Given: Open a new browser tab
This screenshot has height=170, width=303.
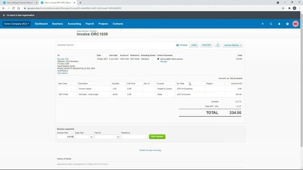Looking at the screenshot, I should click(x=80, y=3).
